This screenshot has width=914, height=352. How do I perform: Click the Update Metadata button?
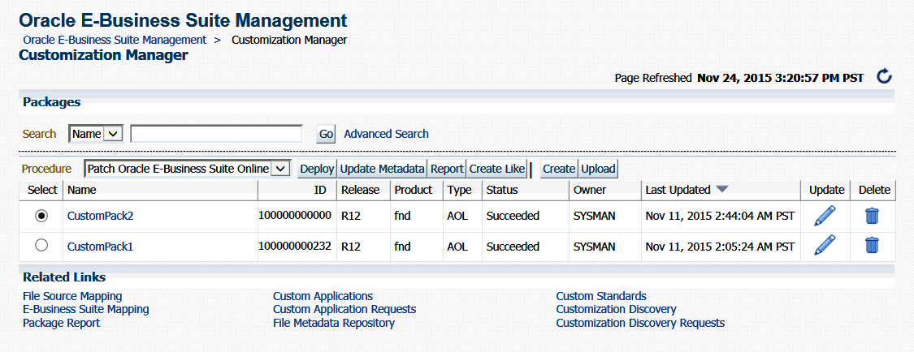point(382,169)
